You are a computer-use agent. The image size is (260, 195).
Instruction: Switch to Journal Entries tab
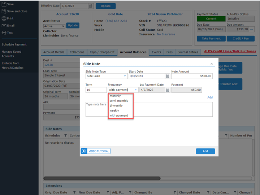tap(188, 52)
